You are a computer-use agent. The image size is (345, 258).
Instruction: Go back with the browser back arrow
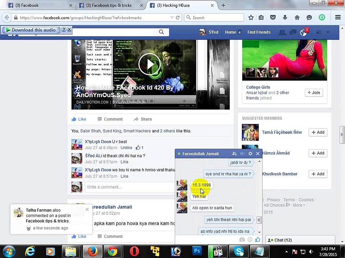click(7, 18)
